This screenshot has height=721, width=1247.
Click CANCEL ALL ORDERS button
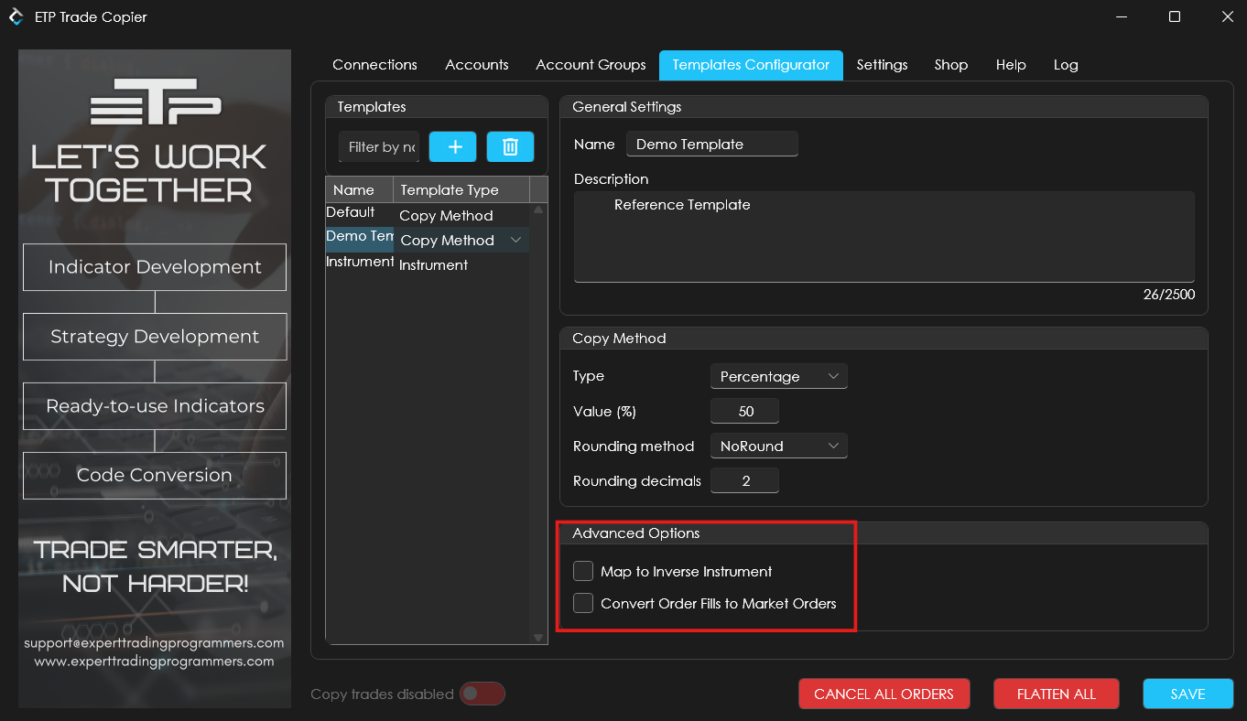[884, 694]
